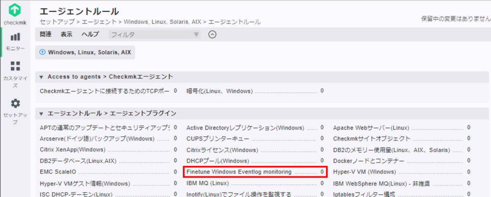Open IBM MQ (Linux) rule
491x197 pixels.
click(208, 183)
